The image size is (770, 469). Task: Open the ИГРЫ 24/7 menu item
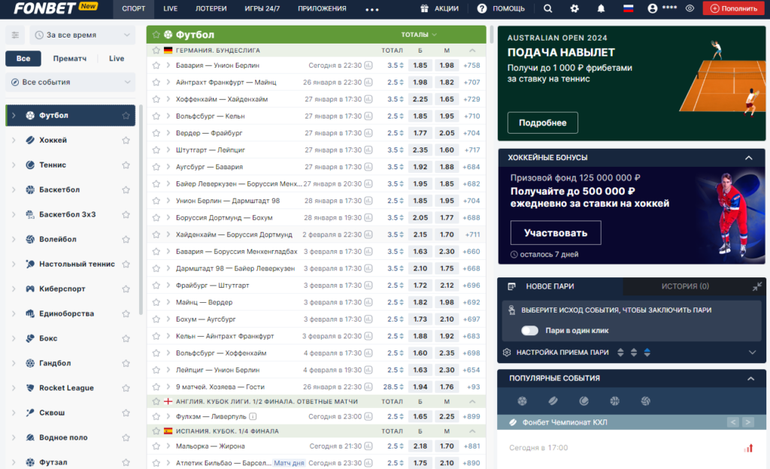[x=262, y=8]
